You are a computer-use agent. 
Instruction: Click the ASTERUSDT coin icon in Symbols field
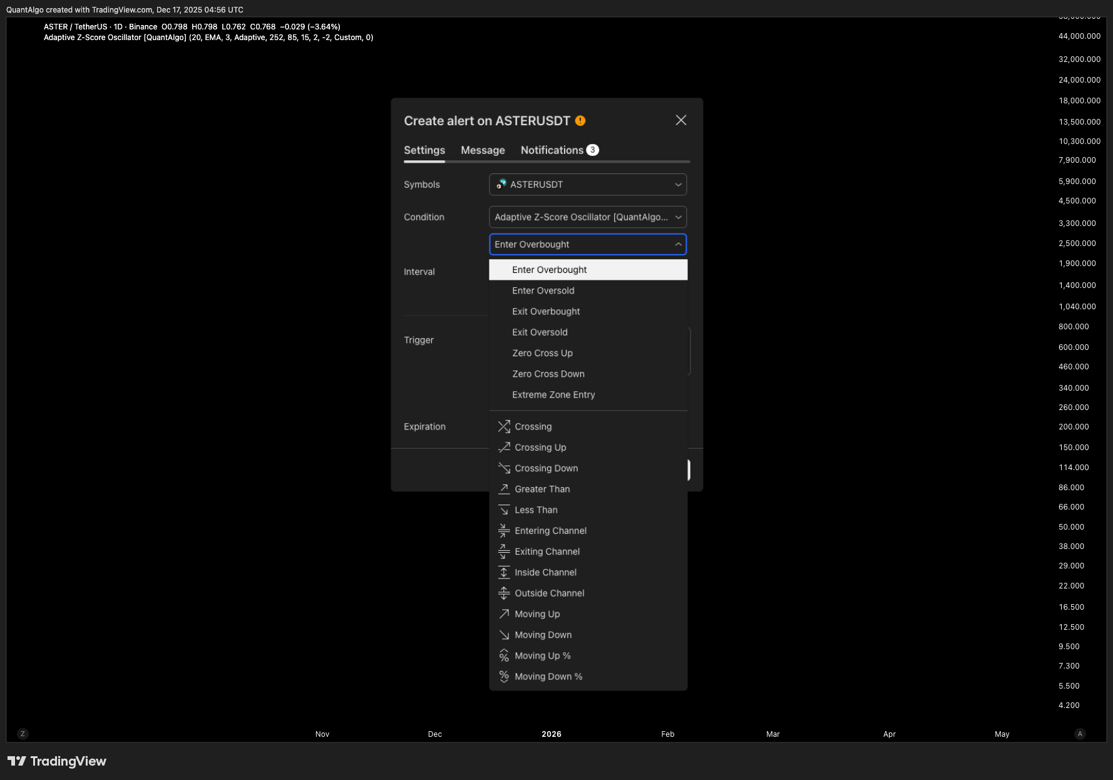click(501, 184)
